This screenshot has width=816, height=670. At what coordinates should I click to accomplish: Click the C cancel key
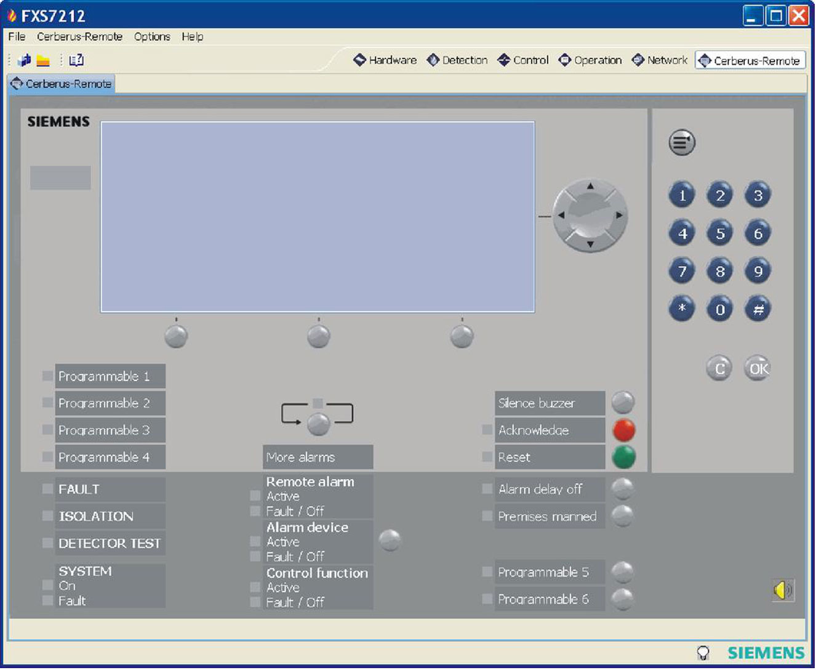point(719,368)
